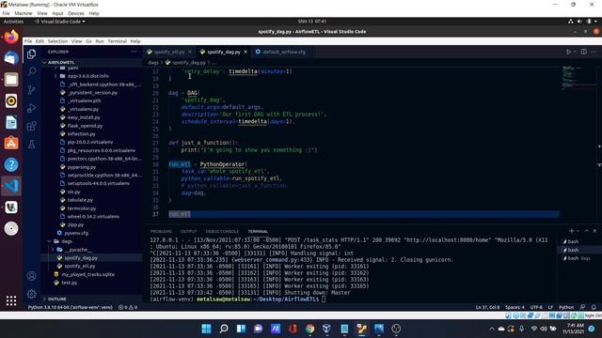Split the editor to the right
The image size is (602, 338).
pyautogui.click(x=583, y=52)
